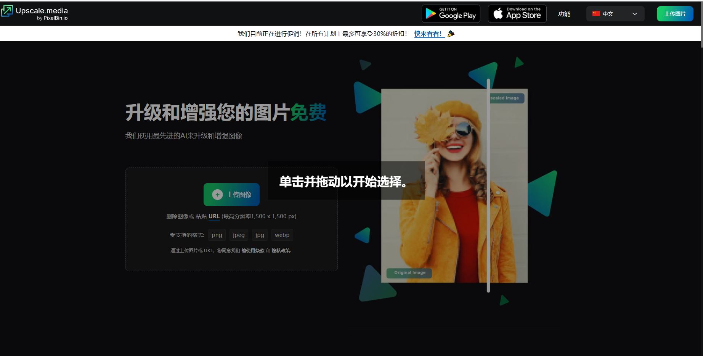Follow the 快来看看! promotion link
Image resolution: width=703 pixels, height=356 pixels.
point(428,34)
